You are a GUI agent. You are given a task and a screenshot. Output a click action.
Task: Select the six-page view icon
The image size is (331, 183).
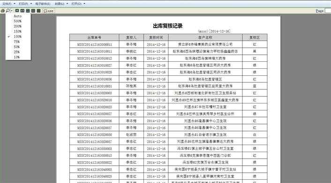coord(38,11)
